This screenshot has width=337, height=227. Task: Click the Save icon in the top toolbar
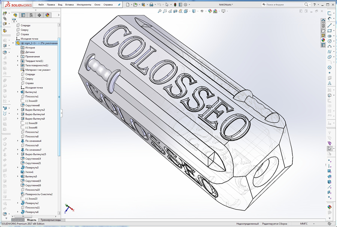pyautogui.click(x=144, y=4)
